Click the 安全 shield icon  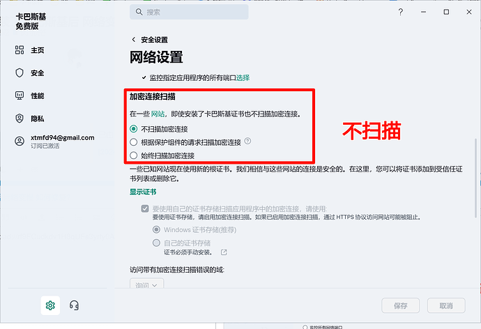tap(20, 73)
